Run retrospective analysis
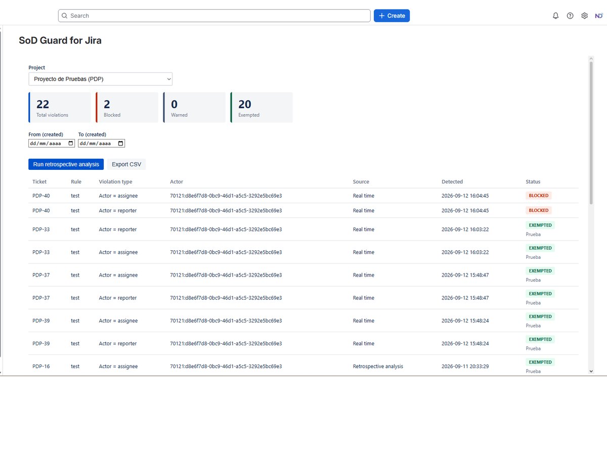 [x=66, y=164]
